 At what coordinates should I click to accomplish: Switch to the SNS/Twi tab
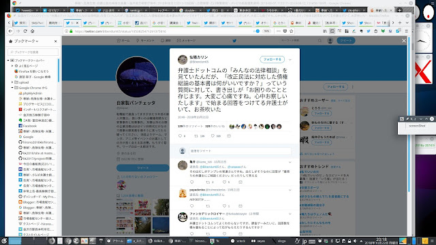[37, 22]
